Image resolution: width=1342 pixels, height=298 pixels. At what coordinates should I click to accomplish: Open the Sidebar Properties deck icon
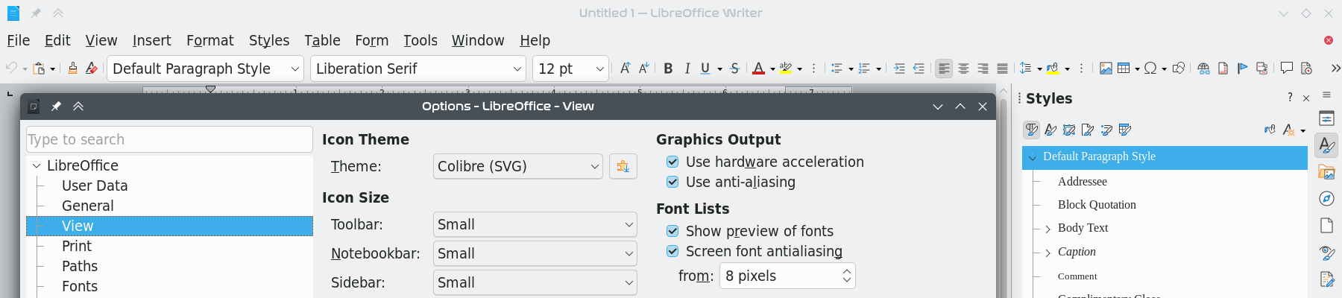(x=1326, y=118)
